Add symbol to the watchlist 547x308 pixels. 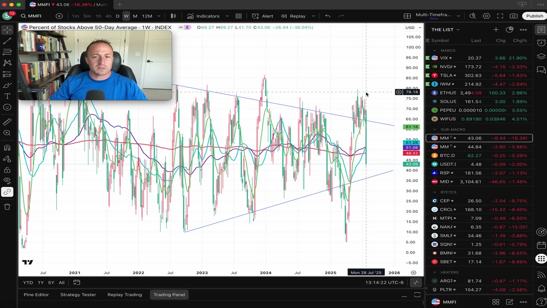(496, 30)
